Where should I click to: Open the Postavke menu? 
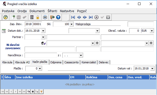(8, 11)
